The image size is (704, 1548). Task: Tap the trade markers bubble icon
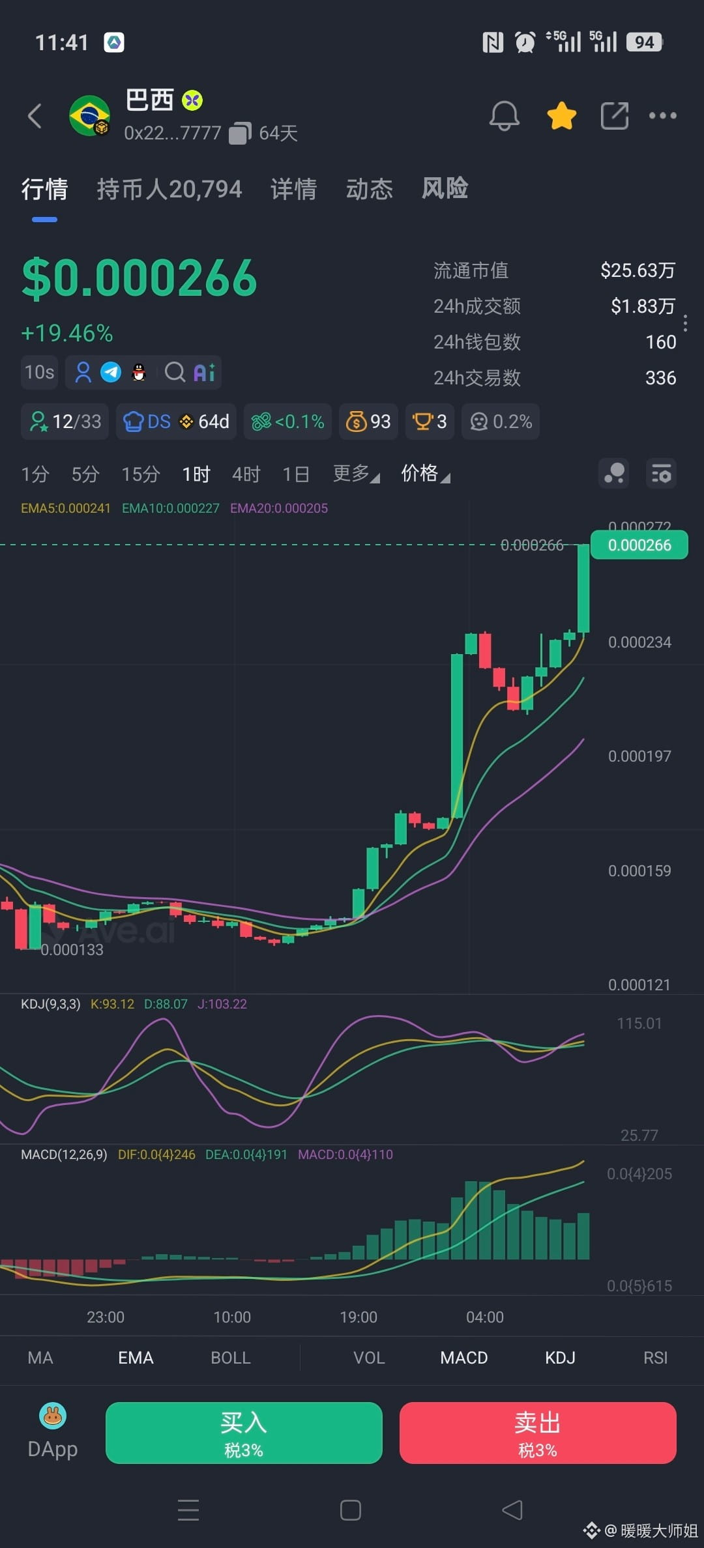click(613, 474)
